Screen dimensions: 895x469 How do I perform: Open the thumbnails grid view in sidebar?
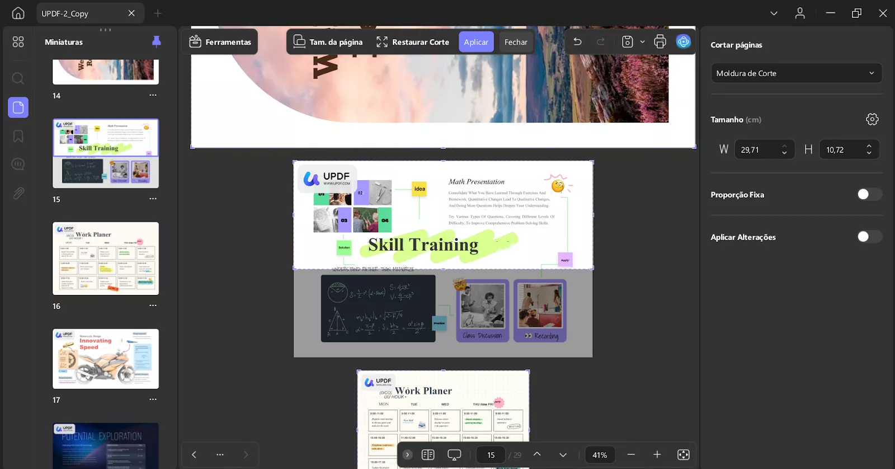(x=18, y=42)
